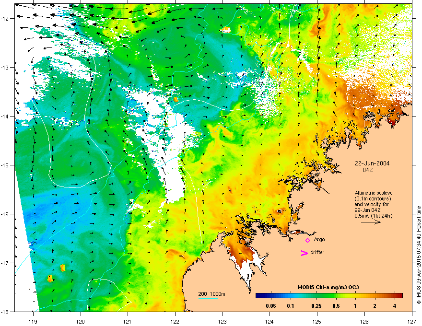Click the latitude axis label -14

[5, 116]
